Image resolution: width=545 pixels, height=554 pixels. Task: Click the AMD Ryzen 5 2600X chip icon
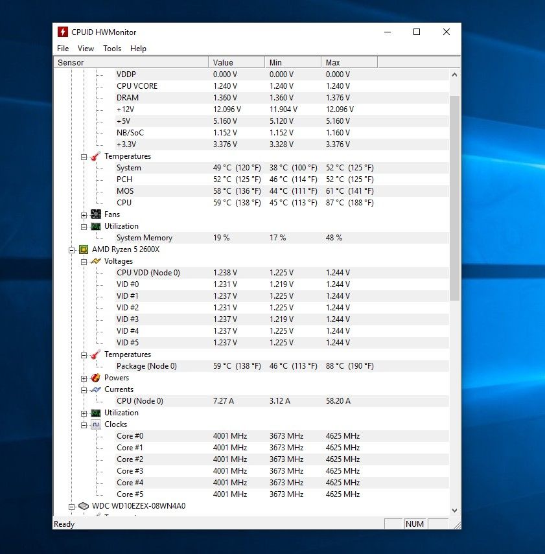click(x=84, y=249)
